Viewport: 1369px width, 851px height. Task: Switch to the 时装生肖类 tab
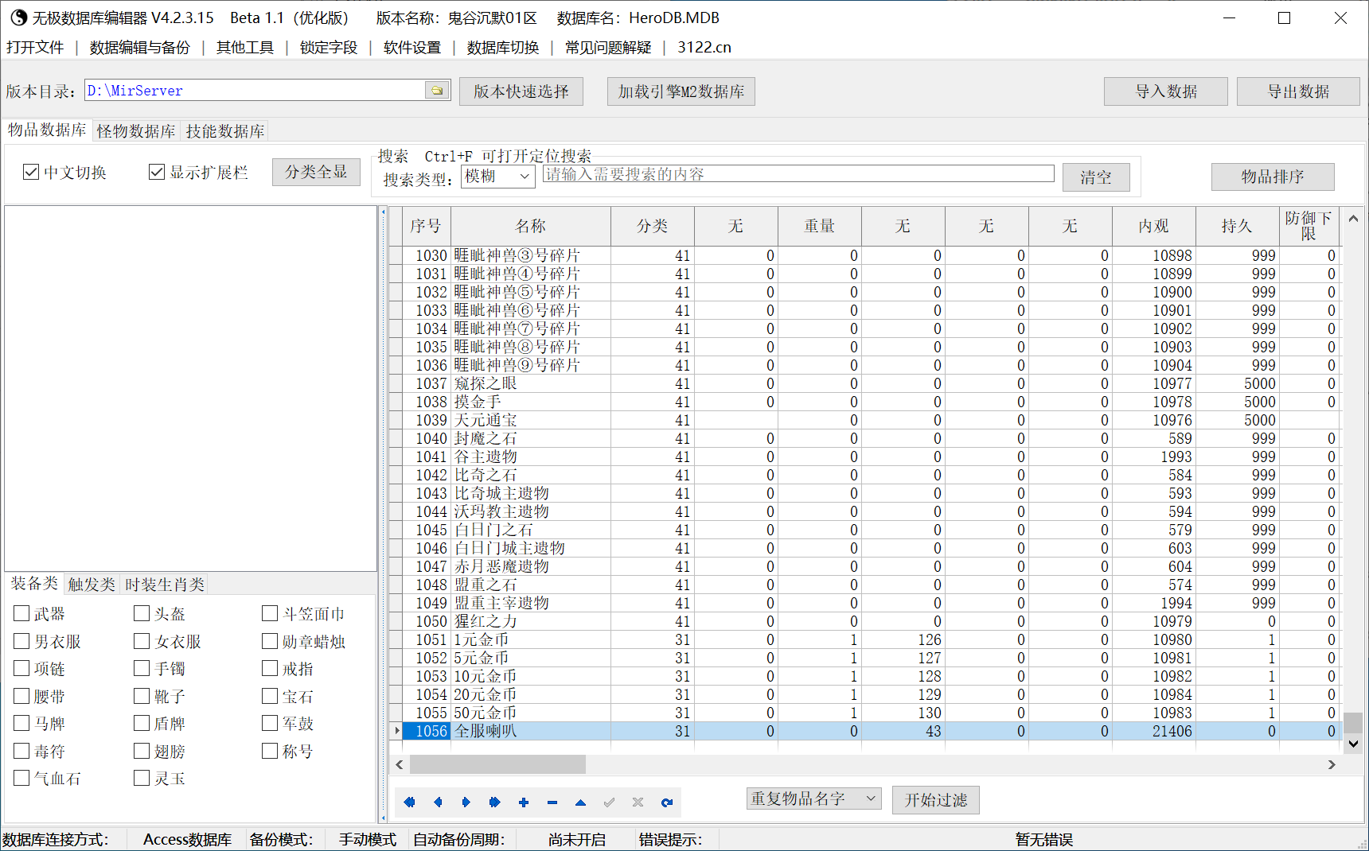tap(165, 585)
